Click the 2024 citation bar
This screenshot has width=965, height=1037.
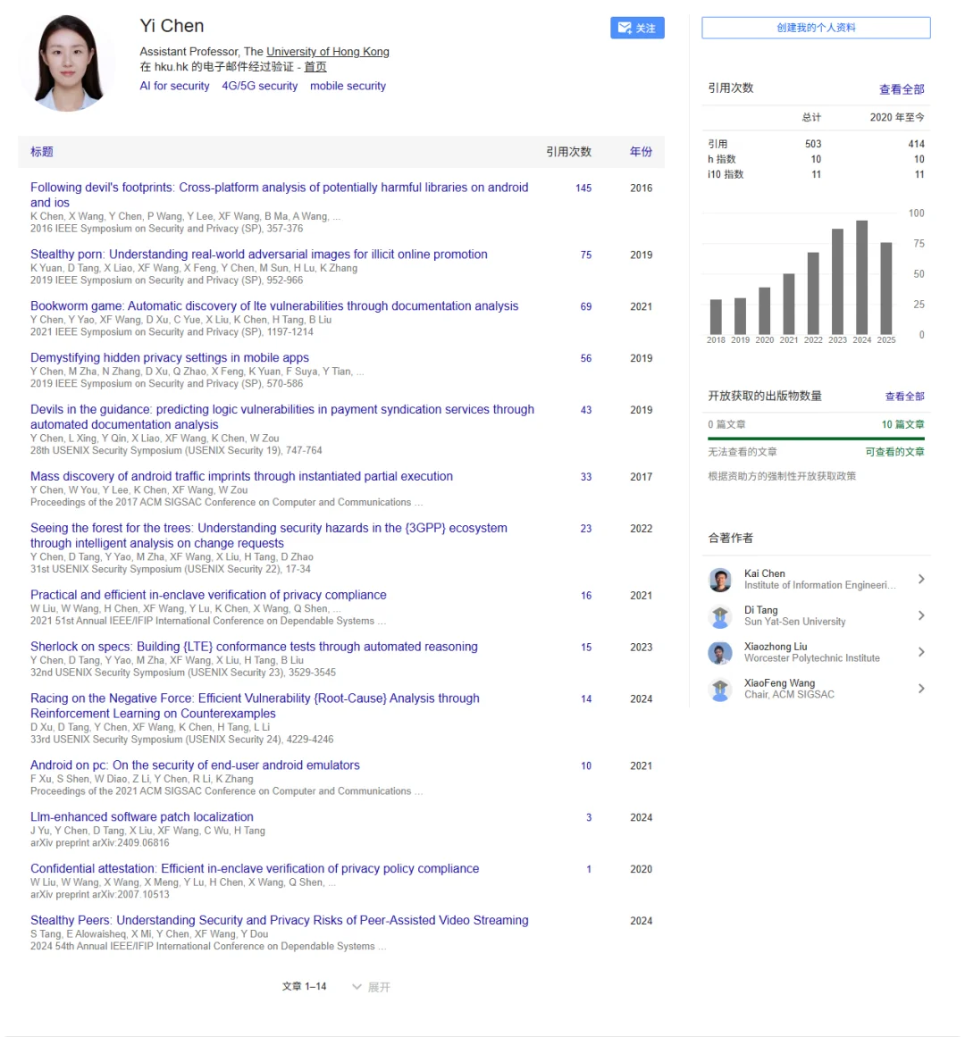point(861,278)
